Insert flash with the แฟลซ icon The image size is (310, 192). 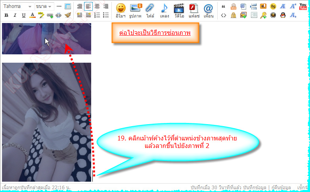click(194, 11)
